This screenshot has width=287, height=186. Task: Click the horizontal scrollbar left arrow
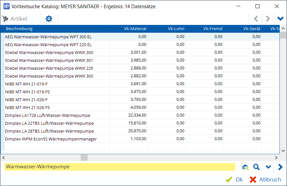pos(4,158)
